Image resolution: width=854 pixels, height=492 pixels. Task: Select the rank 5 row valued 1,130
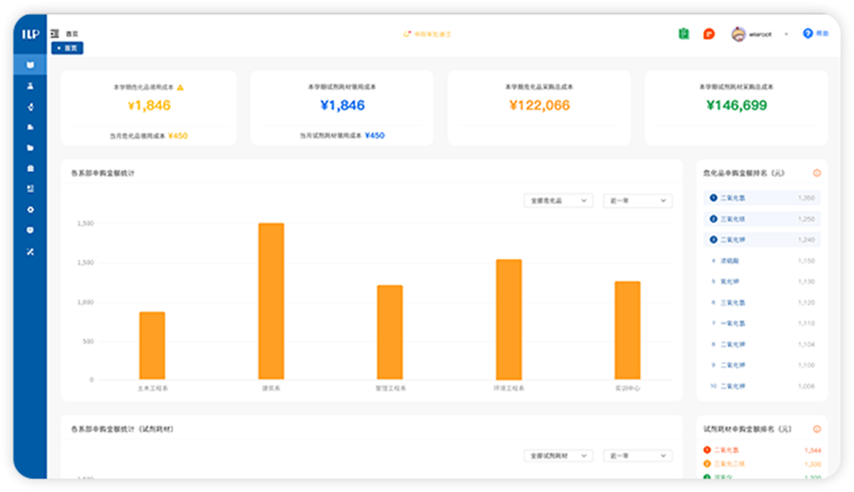click(x=762, y=281)
